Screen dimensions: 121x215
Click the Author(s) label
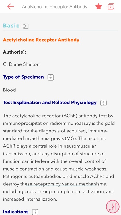pos(15,52)
